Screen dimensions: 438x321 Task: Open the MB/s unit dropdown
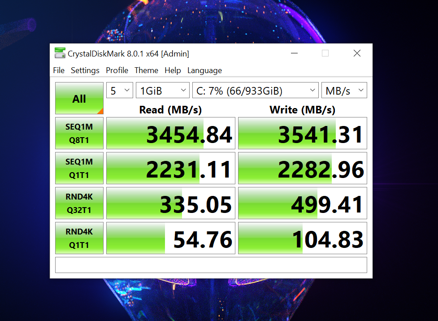click(344, 90)
